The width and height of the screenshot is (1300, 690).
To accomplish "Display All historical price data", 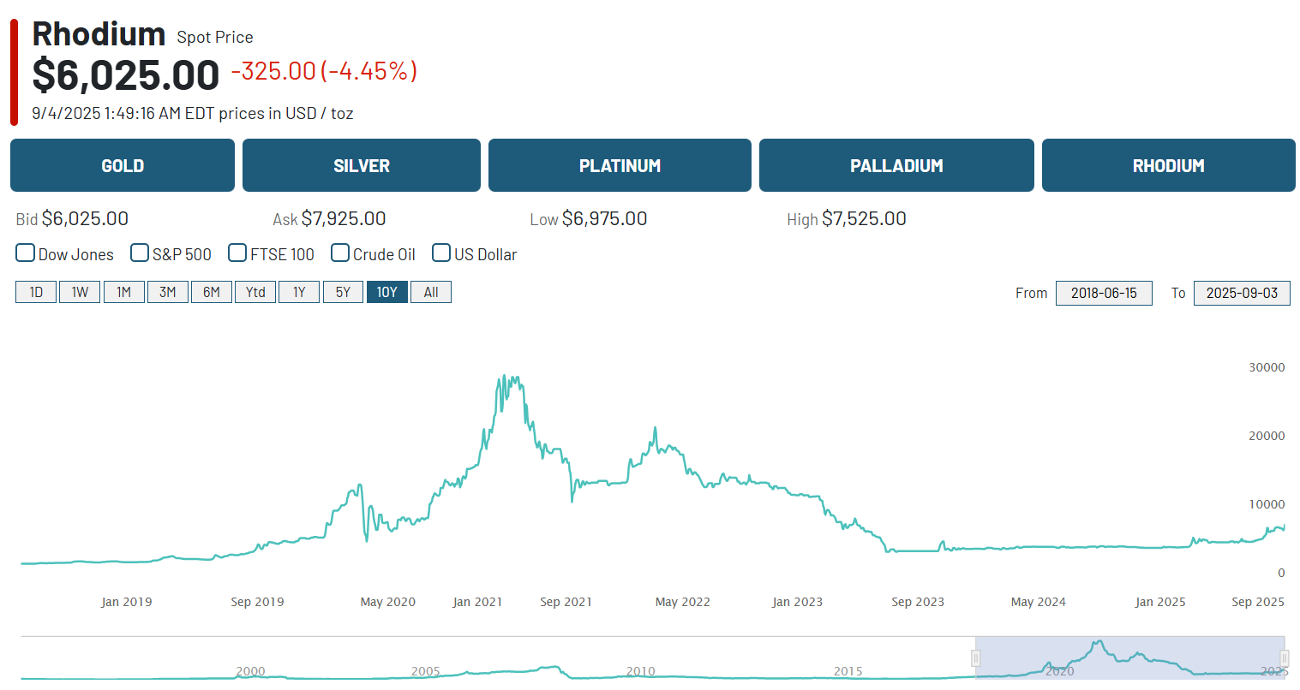I will (431, 292).
